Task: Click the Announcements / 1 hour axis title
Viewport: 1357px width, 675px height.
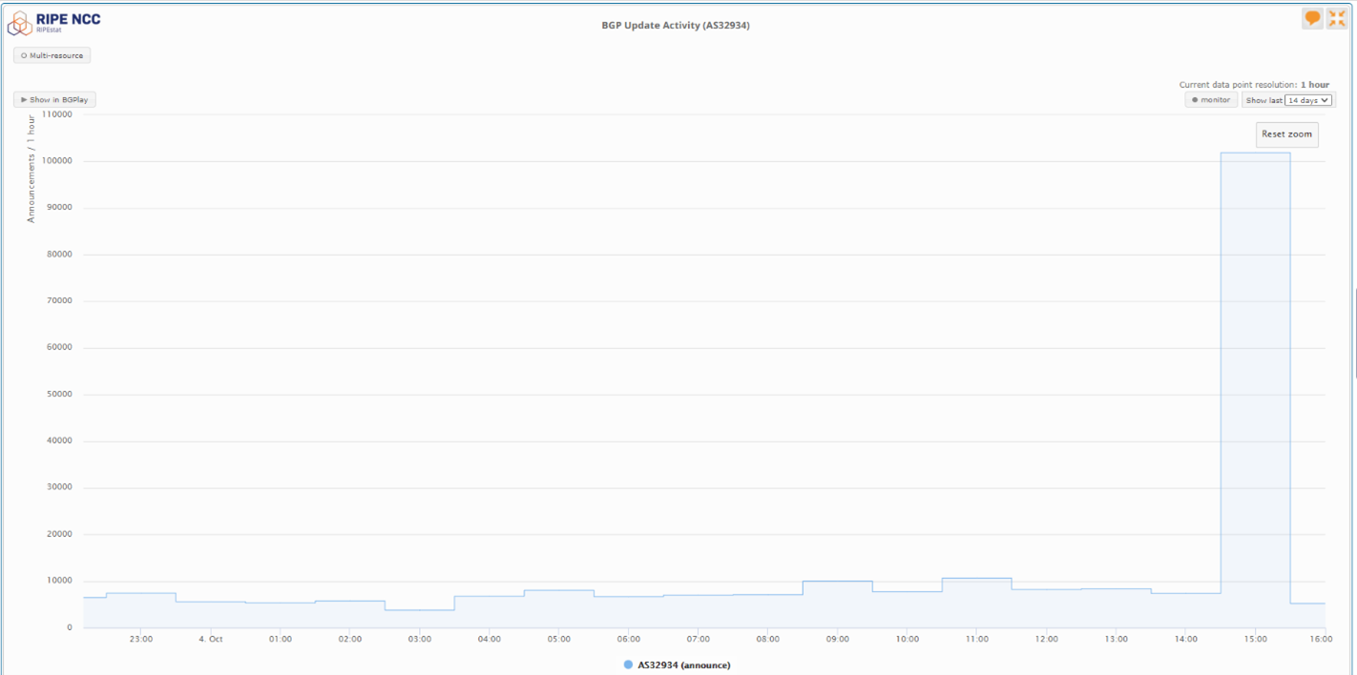Action: (x=31, y=169)
